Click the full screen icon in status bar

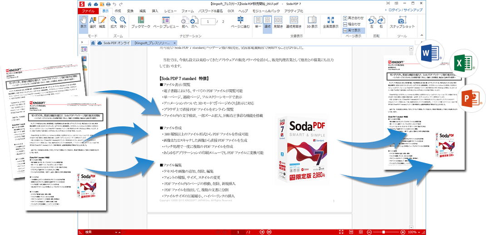click(x=341, y=232)
